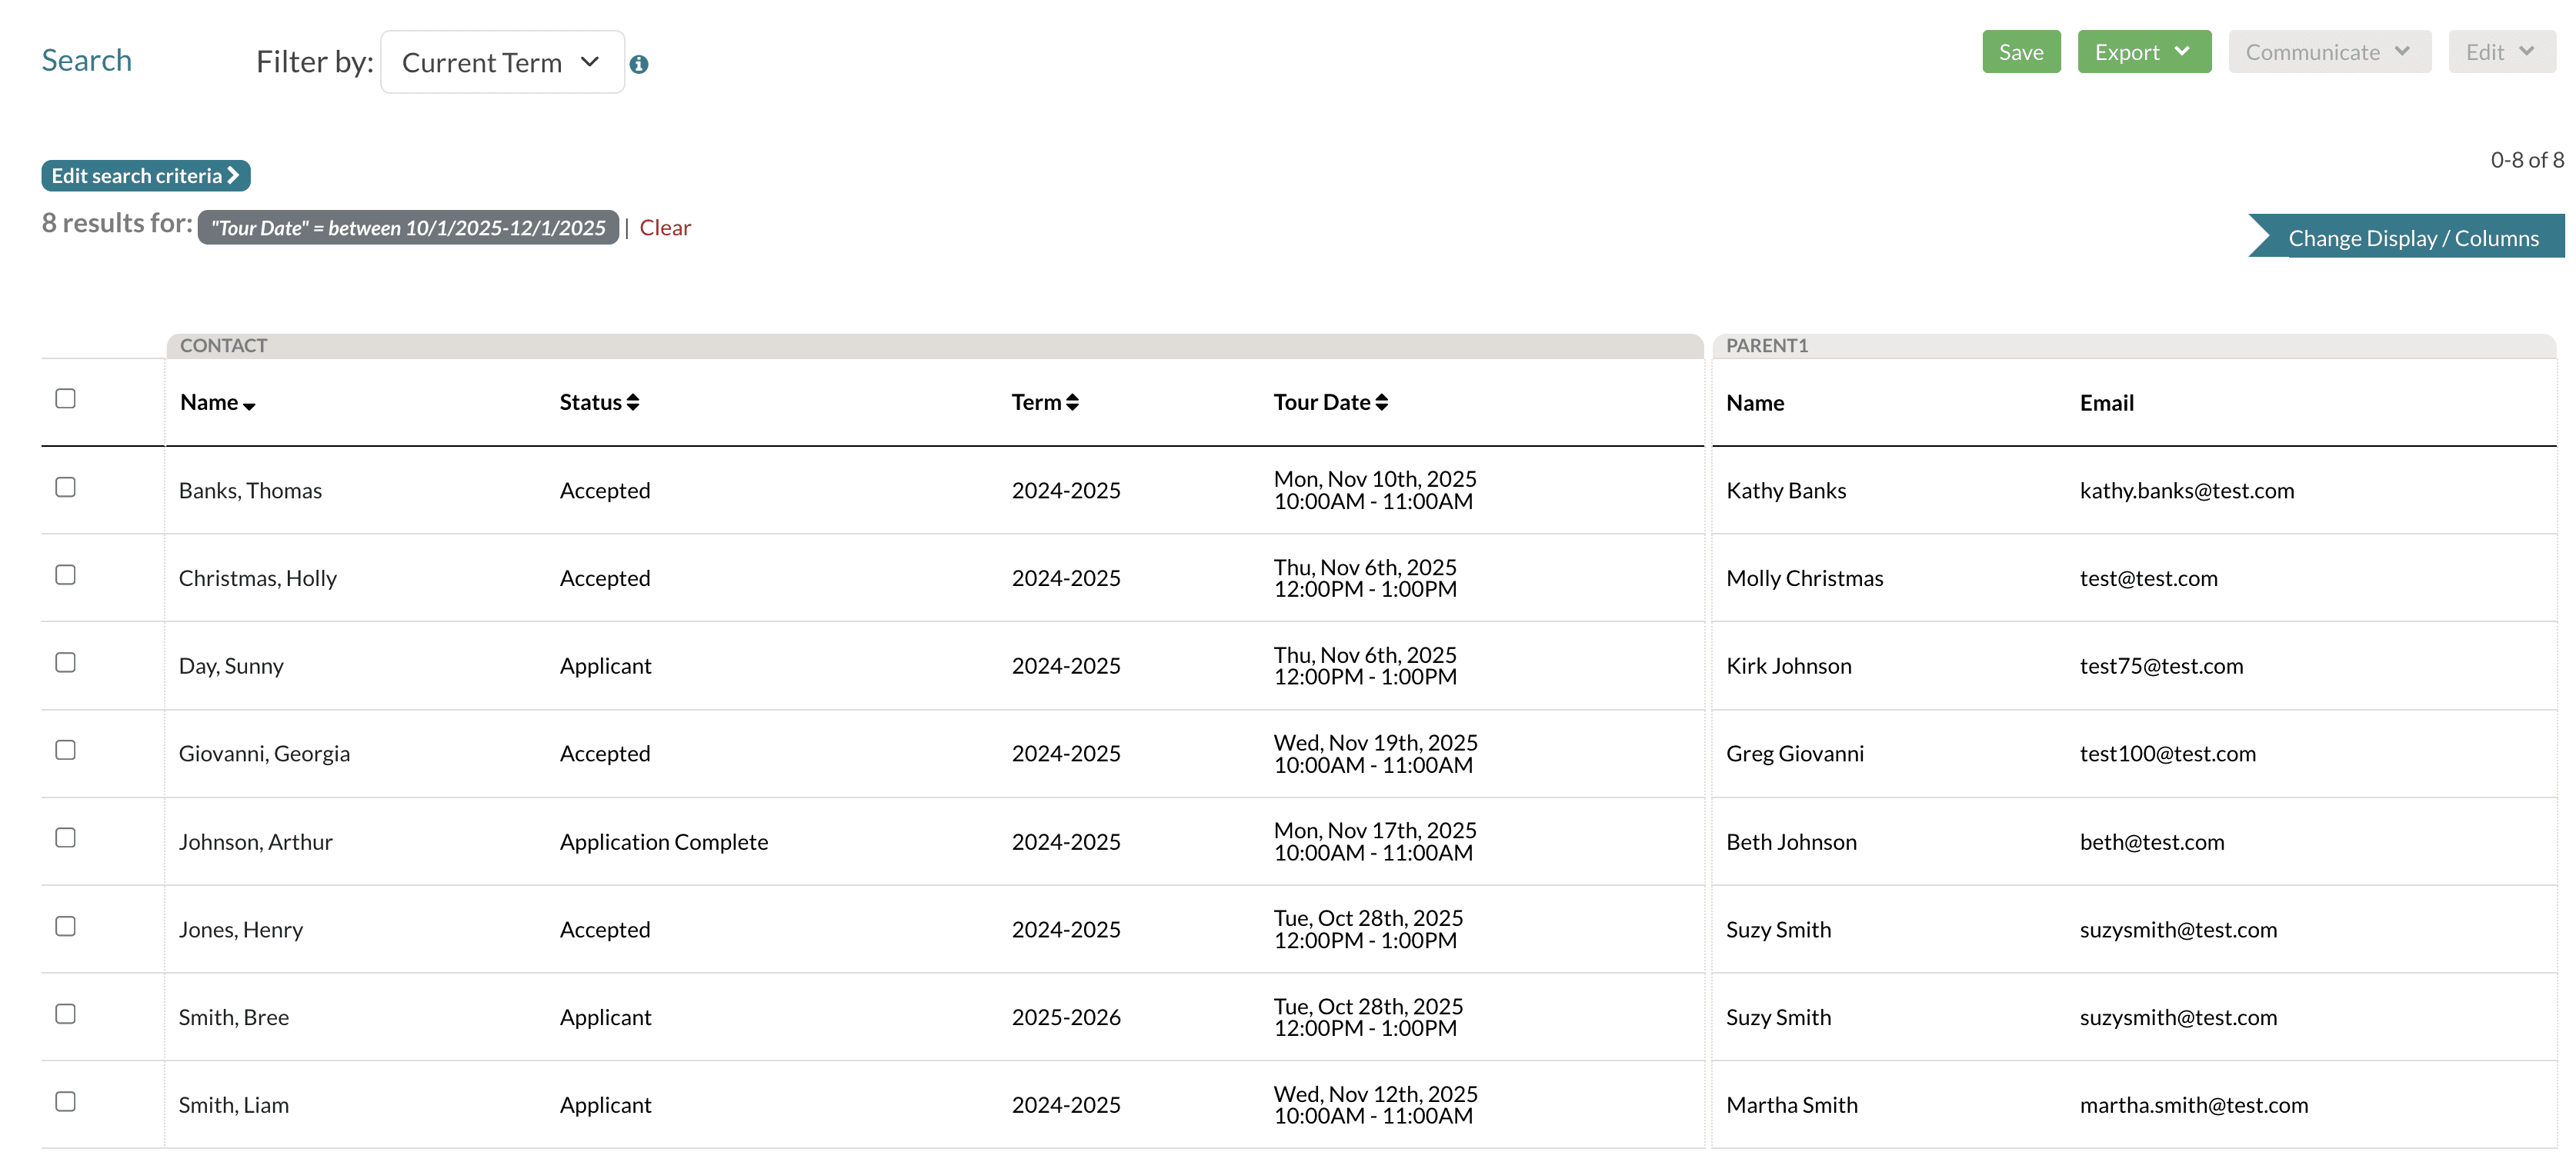
Task: Click the 2025-2026 term cell
Action: point(1066,1018)
